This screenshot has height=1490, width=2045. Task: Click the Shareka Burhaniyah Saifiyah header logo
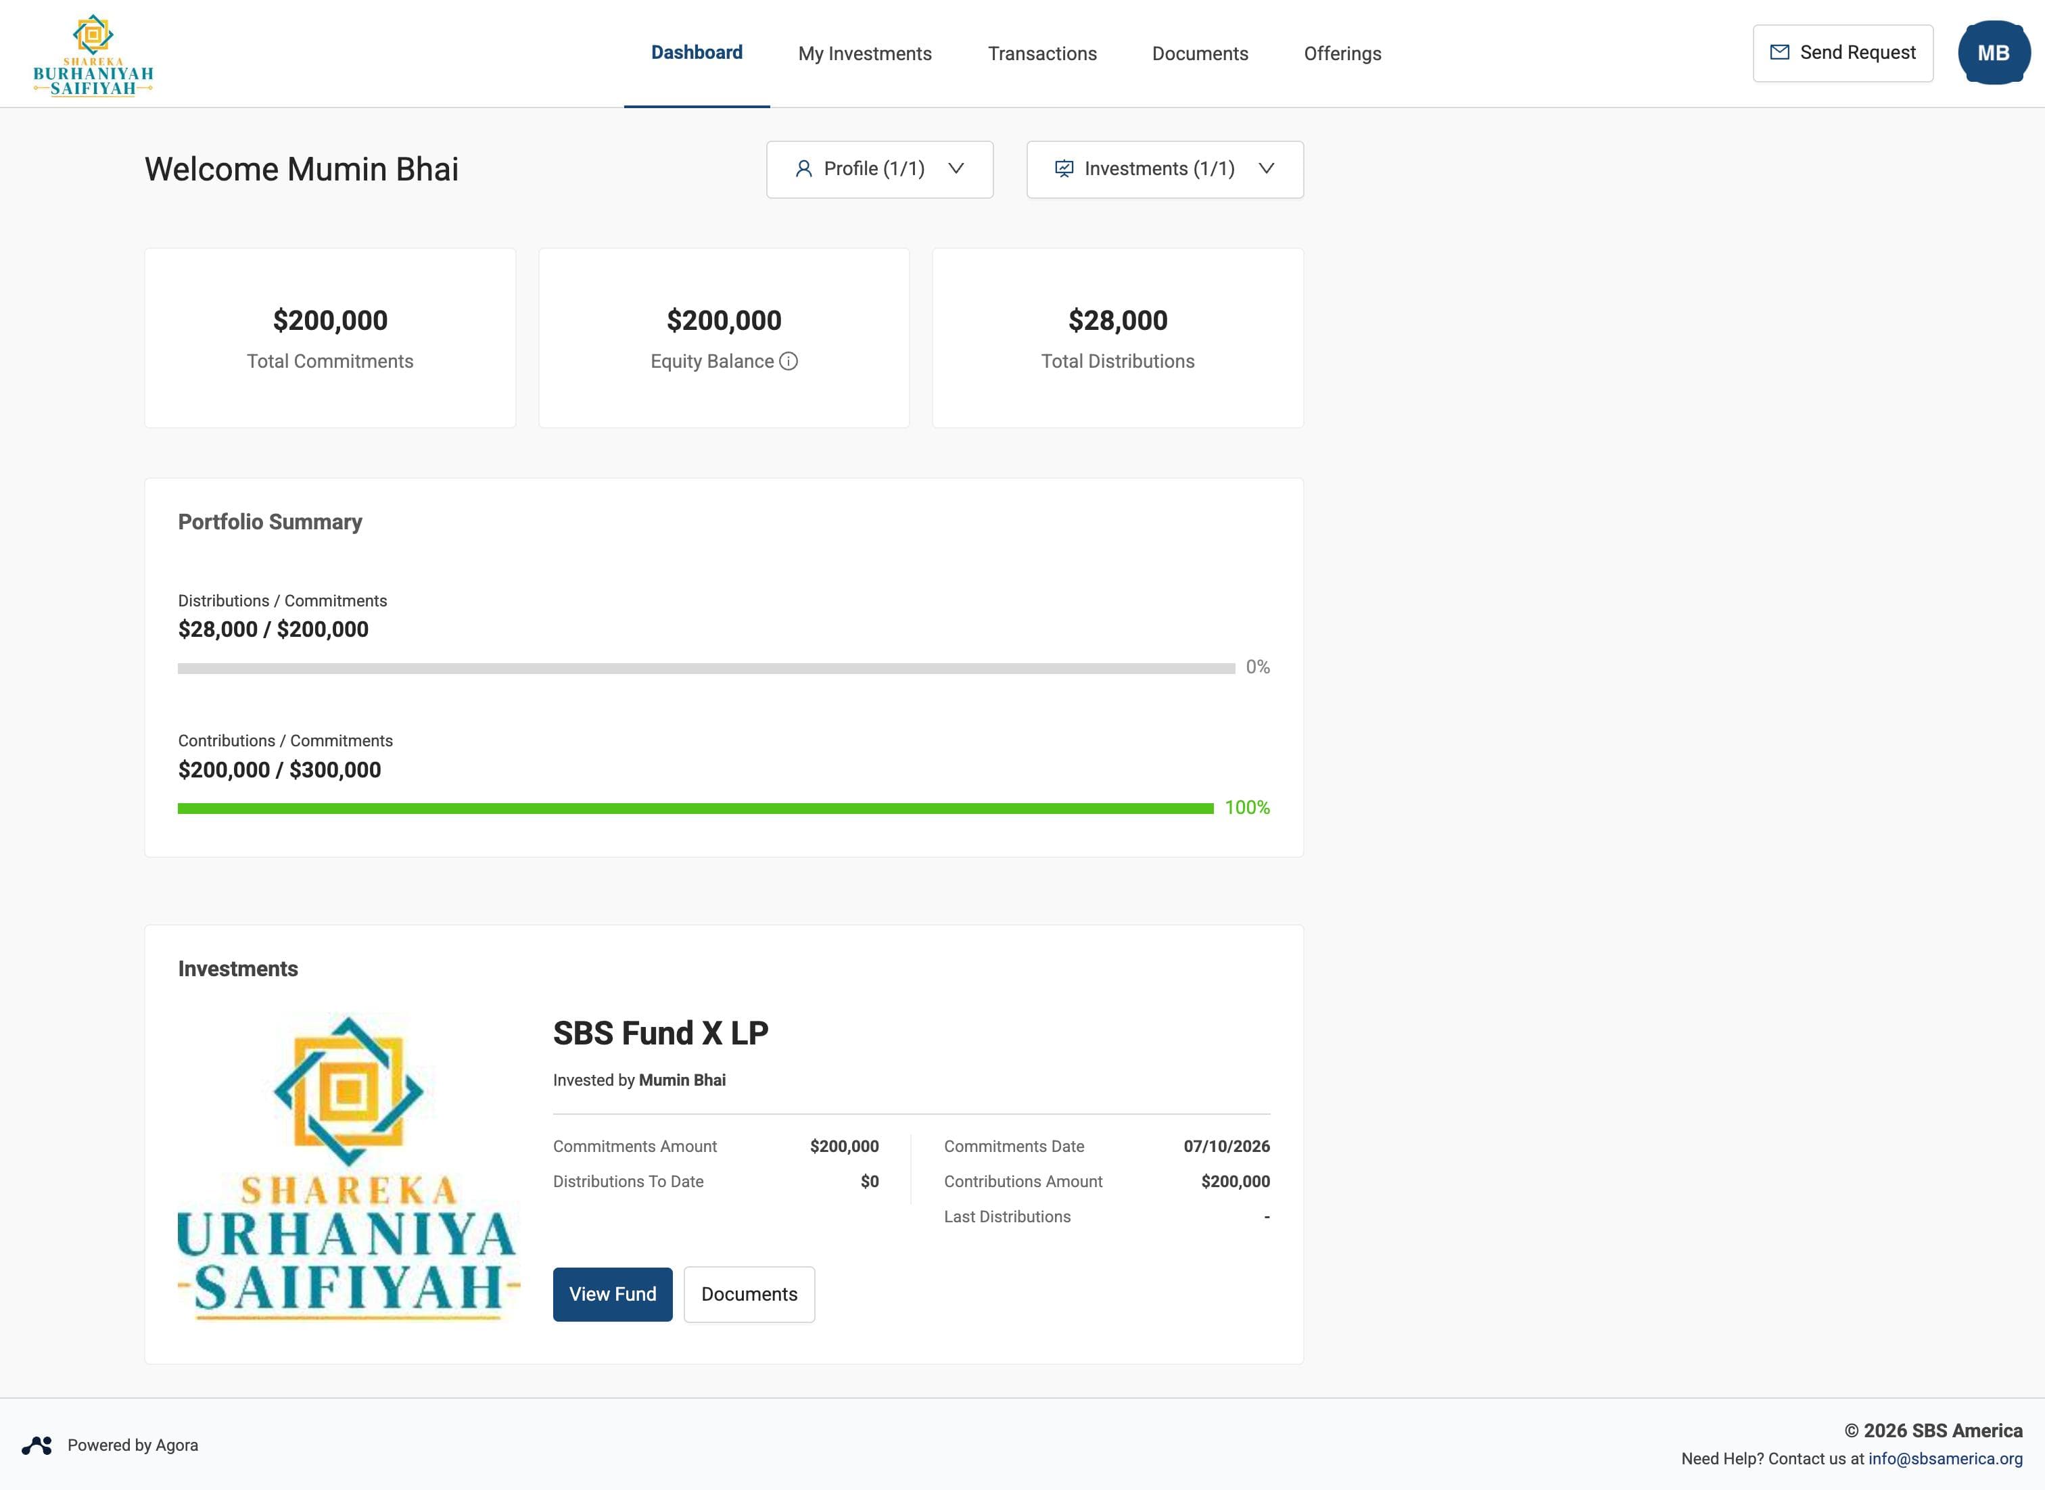(93, 54)
